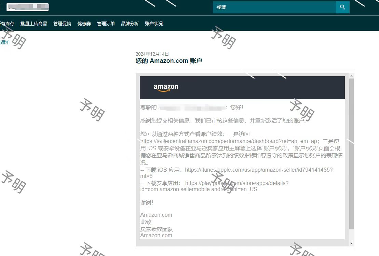Click the amazon logo in message header
This screenshot has height=256, width=379.
(x=166, y=88)
